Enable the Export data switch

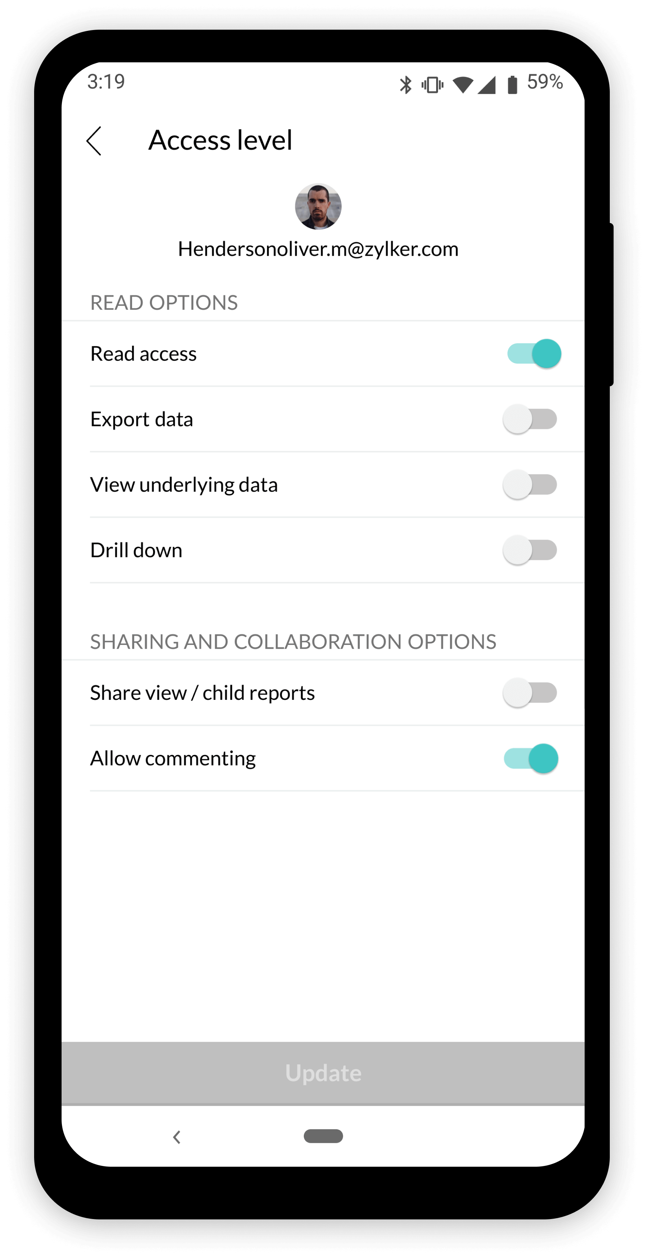click(x=530, y=419)
